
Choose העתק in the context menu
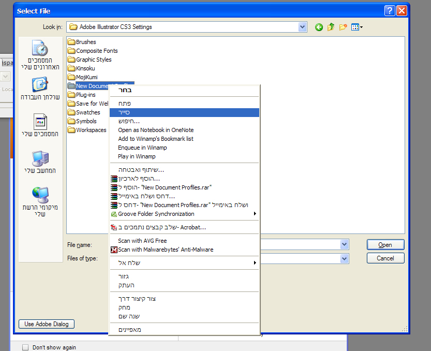[184, 285]
